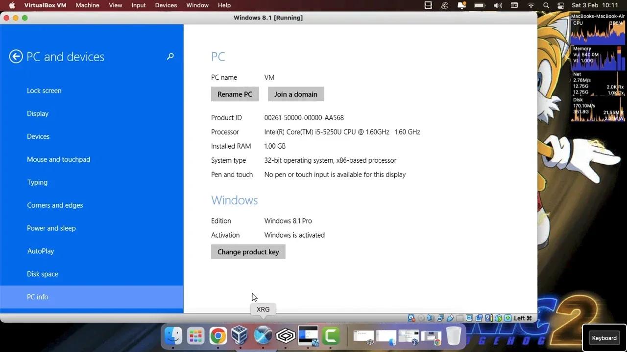
Task: Switch to Power and sleep settings in sidebar
Action: (51, 228)
